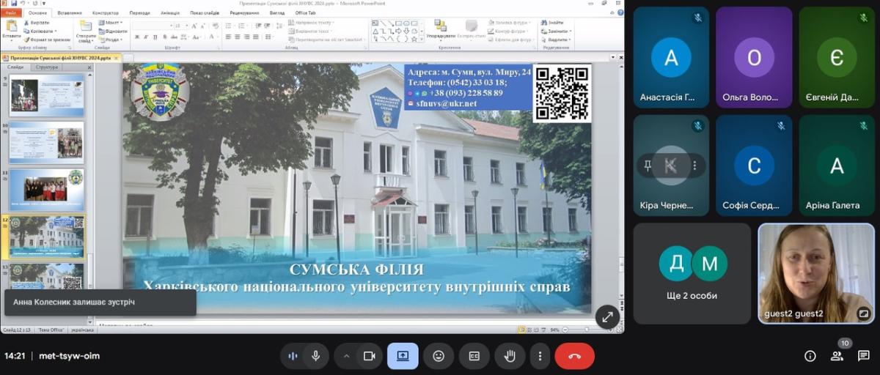The image size is (880, 375).
Task: Turn the camera on or off
Action: click(x=369, y=356)
